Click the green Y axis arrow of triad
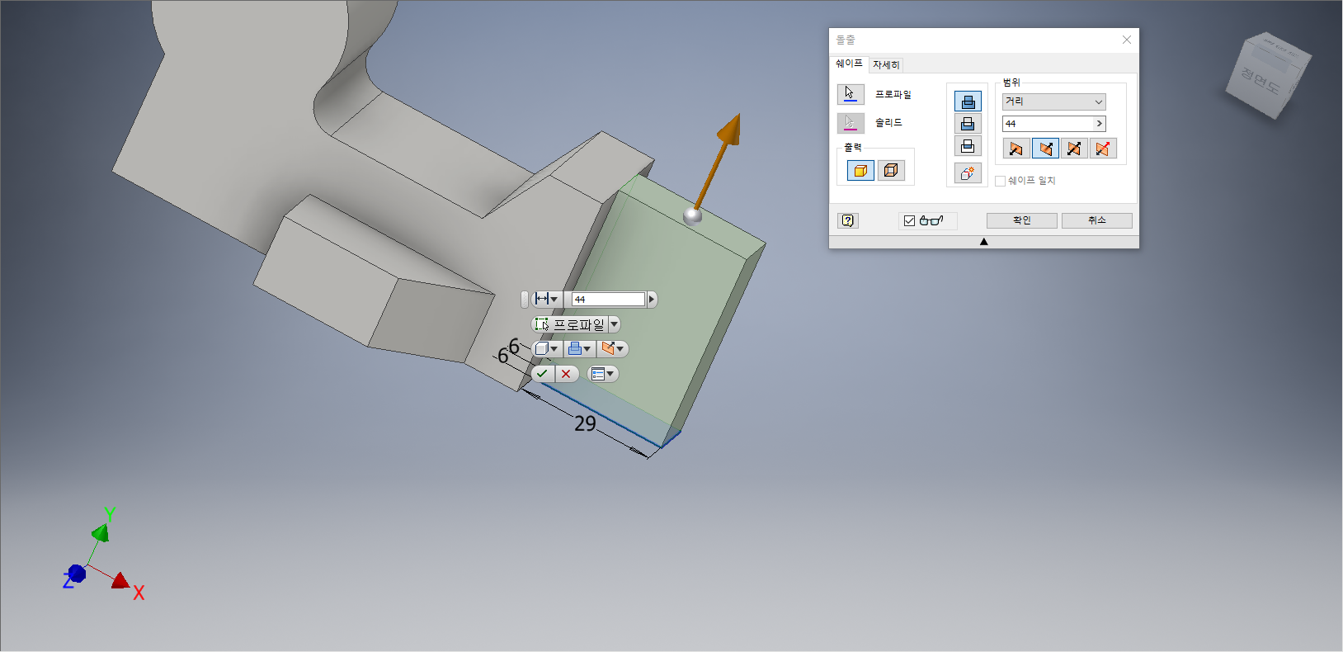The height and width of the screenshot is (652, 1343). (x=101, y=532)
